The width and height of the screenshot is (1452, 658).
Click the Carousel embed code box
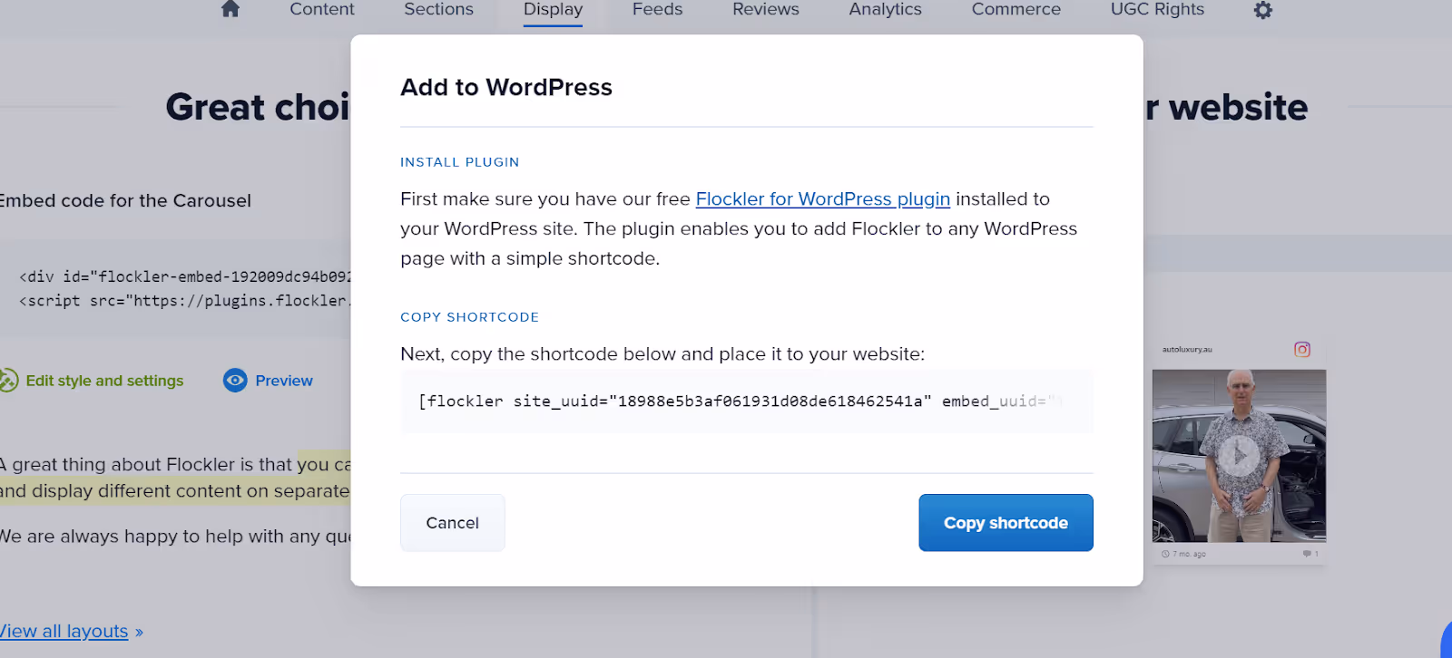tap(176, 289)
